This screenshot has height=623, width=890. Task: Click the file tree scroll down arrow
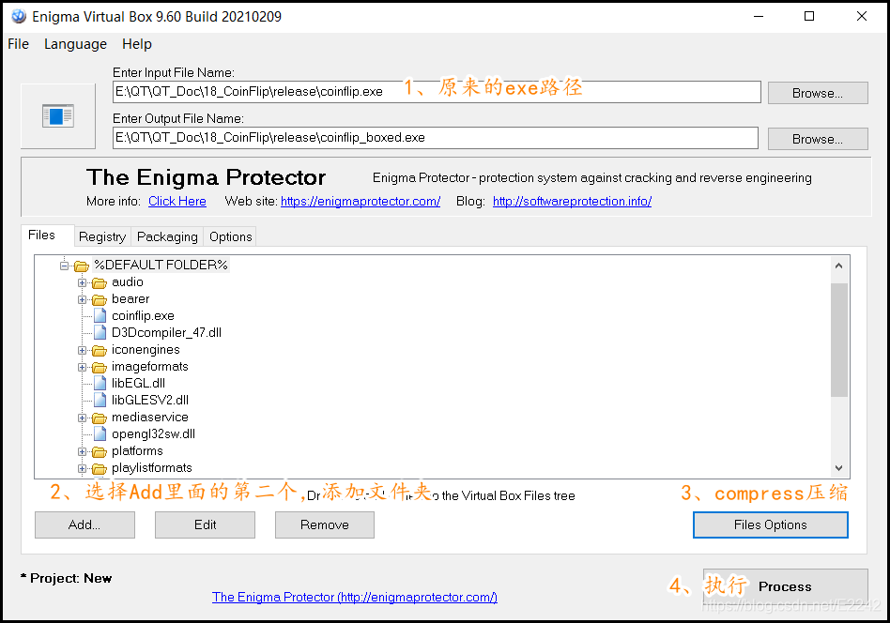point(839,468)
